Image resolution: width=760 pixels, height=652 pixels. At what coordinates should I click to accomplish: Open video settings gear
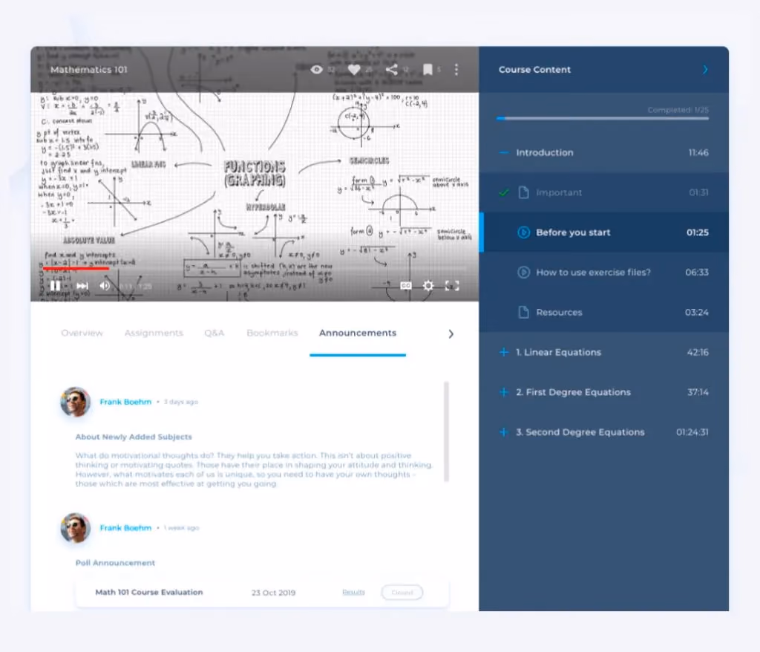428,286
